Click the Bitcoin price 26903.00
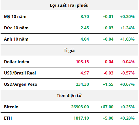The image size is (139, 125). pos(80,107)
